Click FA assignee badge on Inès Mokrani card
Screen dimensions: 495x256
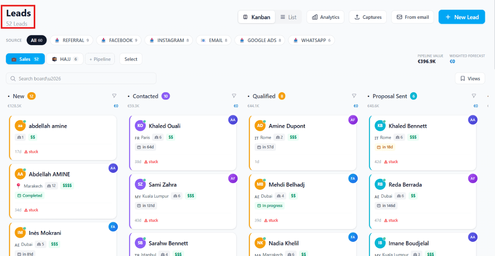(113, 227)
